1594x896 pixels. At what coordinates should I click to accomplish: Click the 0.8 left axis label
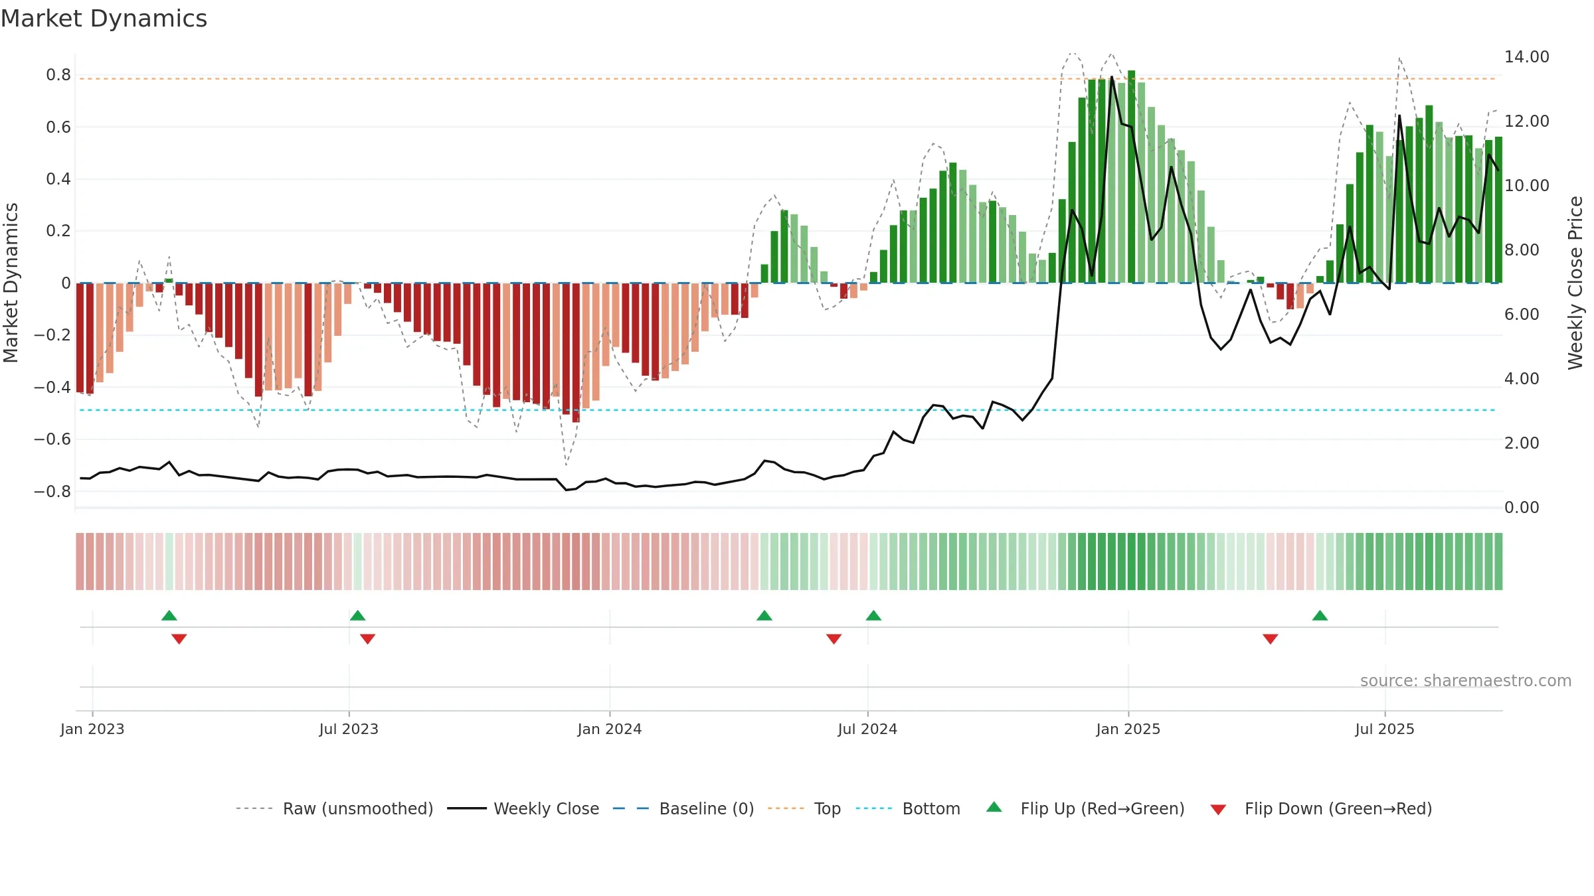[x=58, y=75]
